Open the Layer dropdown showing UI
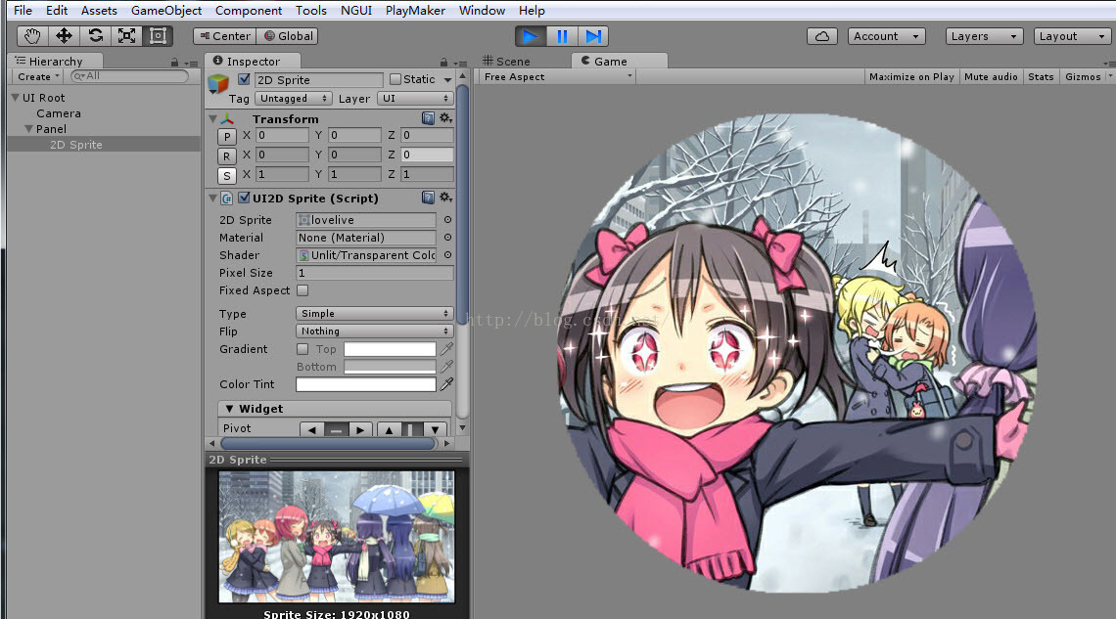Viewport: 1116px width, 619px height. tap(415, 98)
